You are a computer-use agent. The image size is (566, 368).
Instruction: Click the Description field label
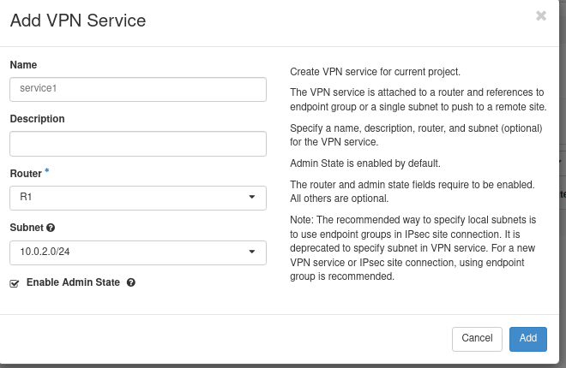click(x=37, y=119)
